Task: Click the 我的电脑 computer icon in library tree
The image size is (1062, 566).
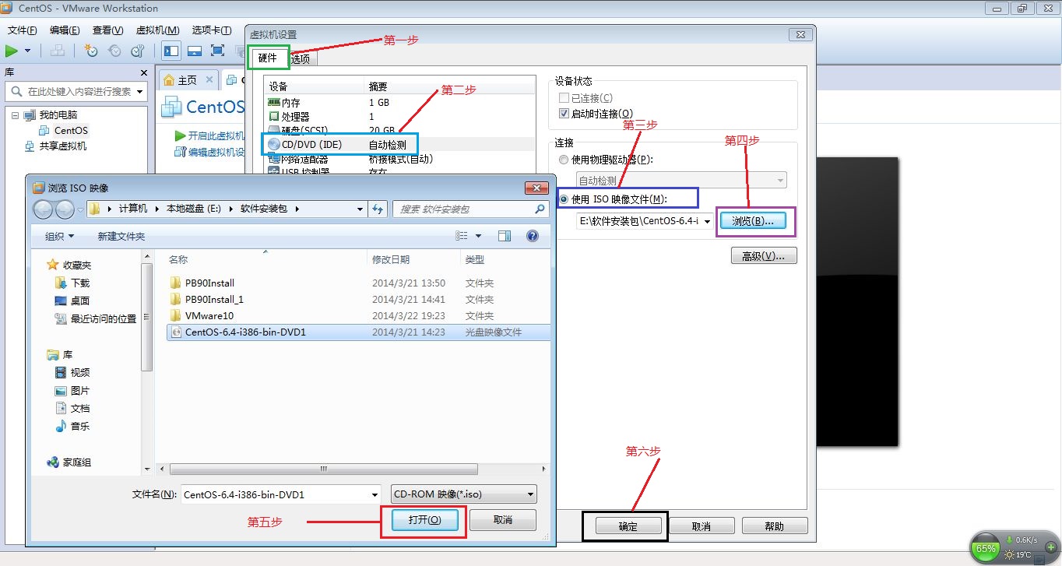Action: point(30,114)
